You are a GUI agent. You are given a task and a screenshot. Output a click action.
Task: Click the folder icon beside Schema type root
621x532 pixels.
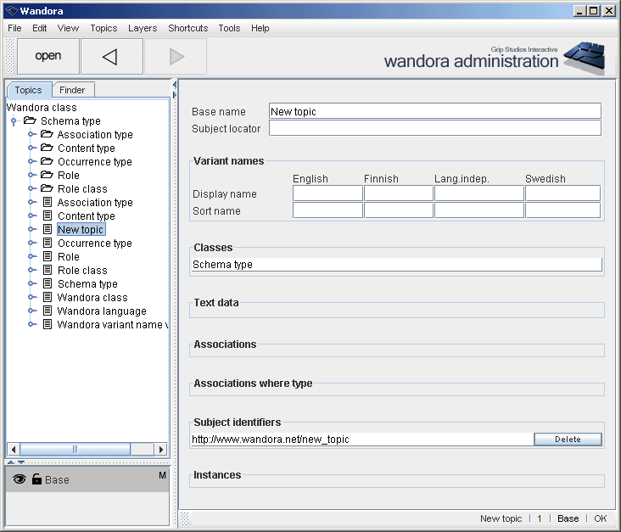(x=30, y=120)
